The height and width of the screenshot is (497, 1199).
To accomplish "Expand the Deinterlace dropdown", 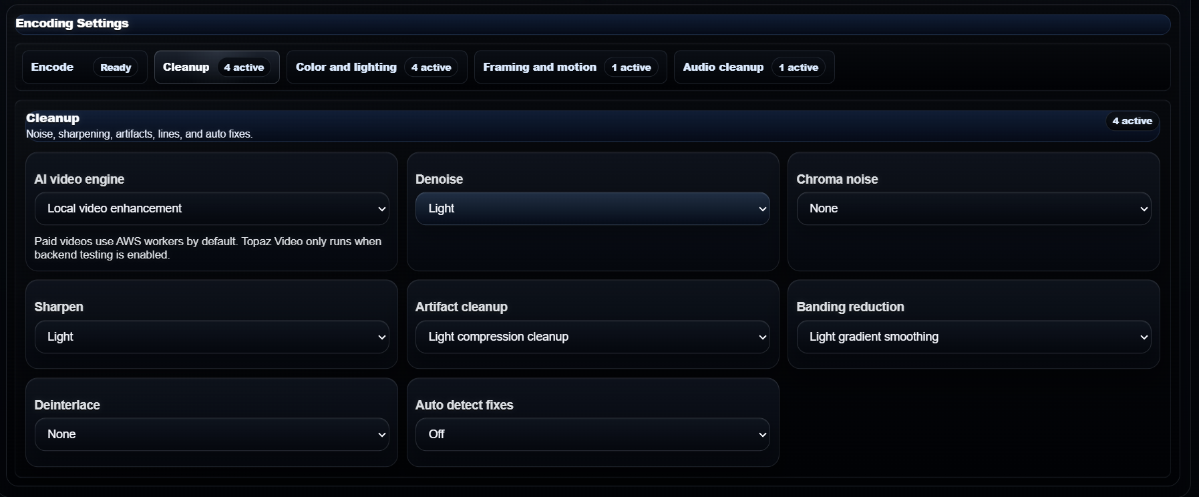I will (x=212, y=434).
